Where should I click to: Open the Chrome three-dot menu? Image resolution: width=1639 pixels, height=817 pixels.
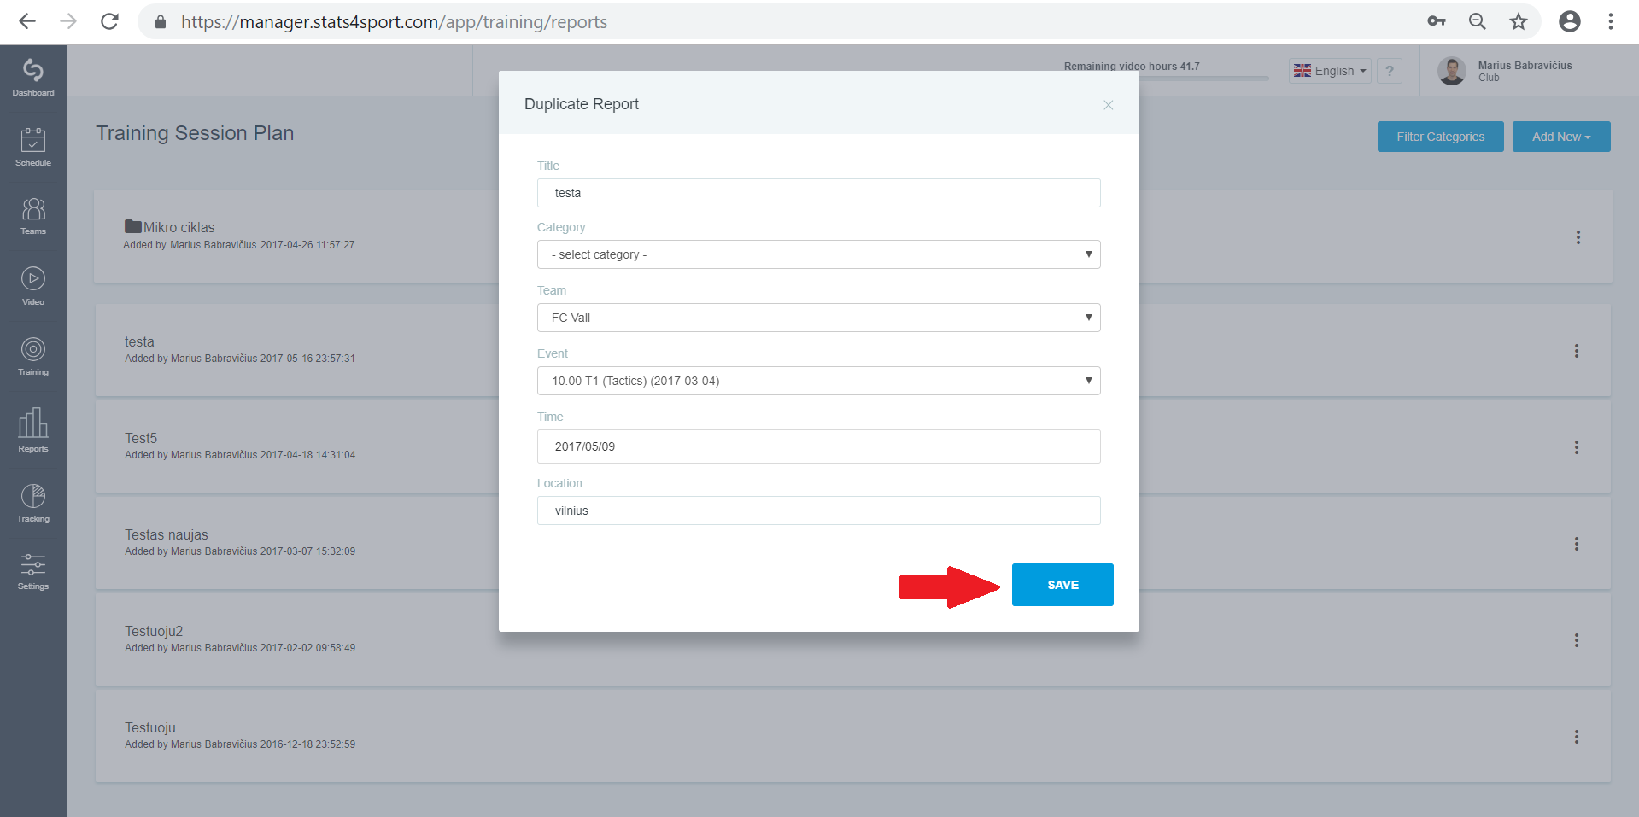[1611, 21]
